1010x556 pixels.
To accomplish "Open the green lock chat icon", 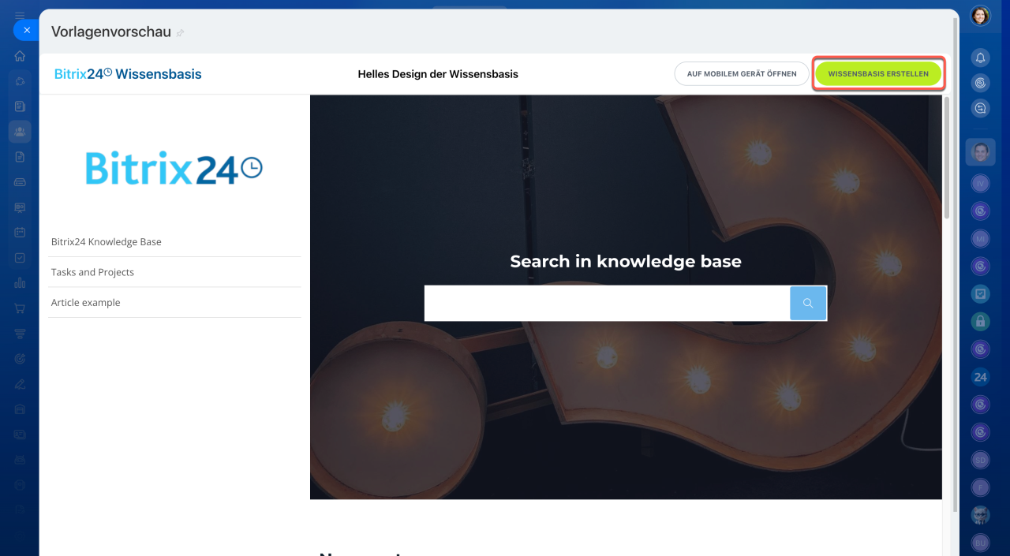I will point(980,322).
